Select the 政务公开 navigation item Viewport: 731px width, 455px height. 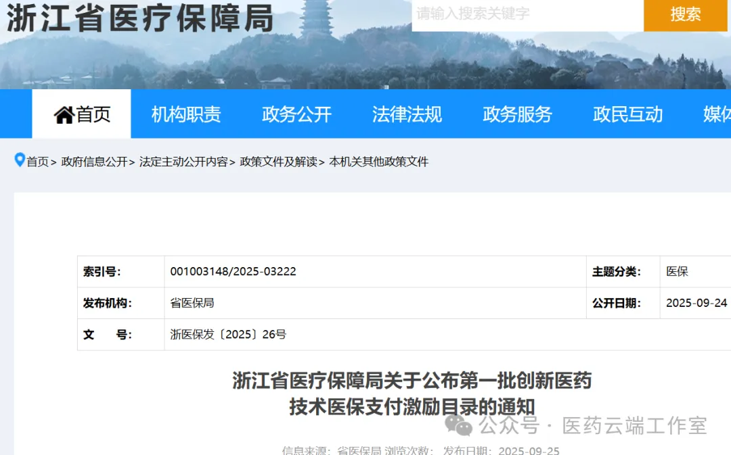tap(296, 114)
